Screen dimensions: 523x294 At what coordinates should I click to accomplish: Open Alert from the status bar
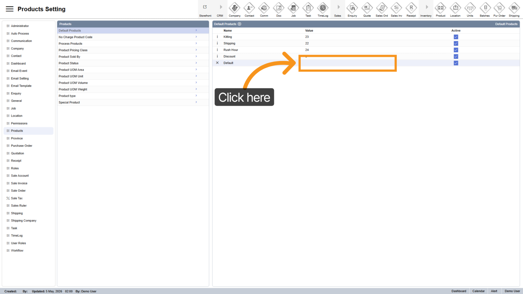(494, 291)
